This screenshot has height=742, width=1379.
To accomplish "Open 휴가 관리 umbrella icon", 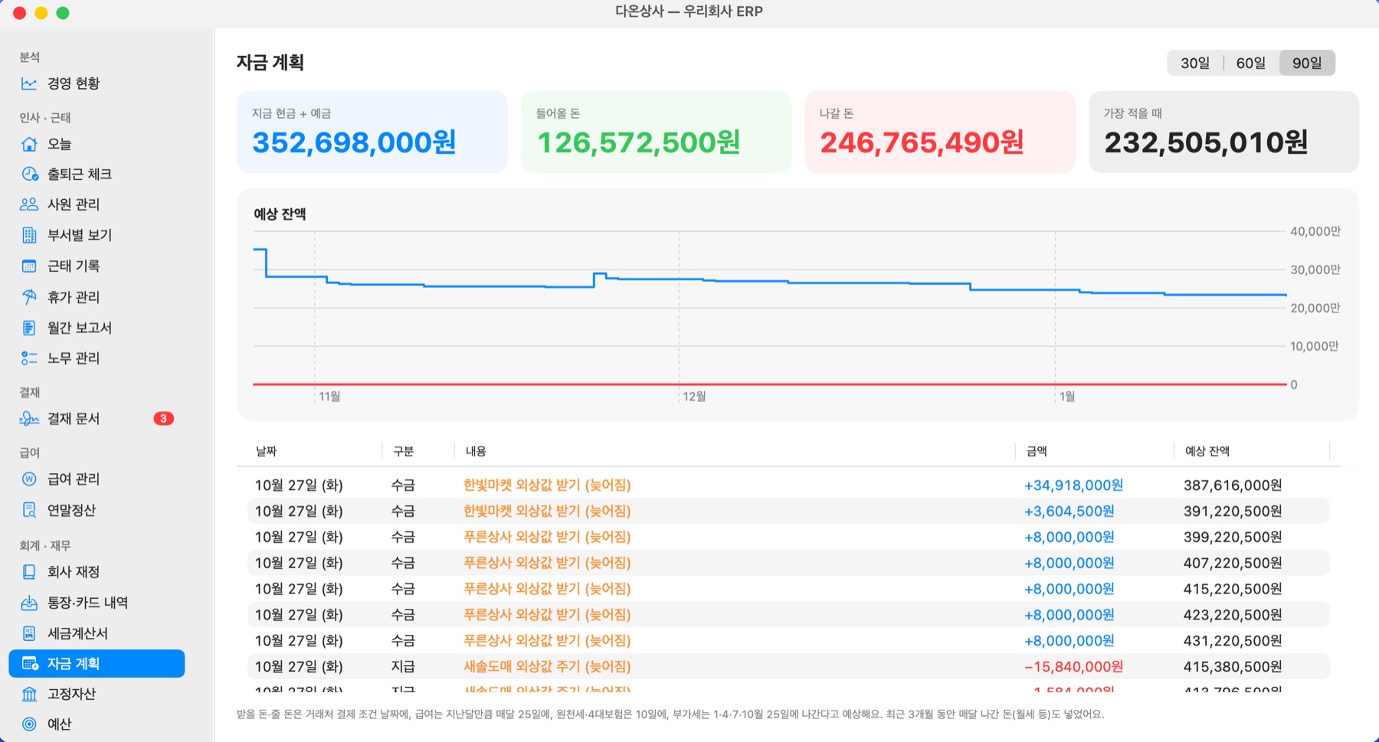I will click(29, 296).
